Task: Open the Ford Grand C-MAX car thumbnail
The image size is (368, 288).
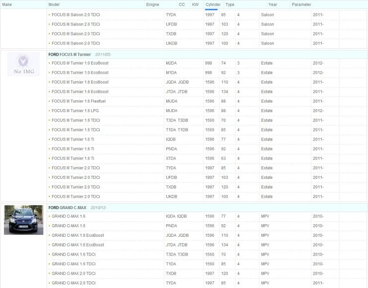Action: [24, 220]
